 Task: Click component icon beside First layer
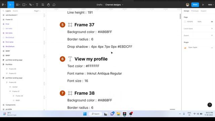point(3,24)
